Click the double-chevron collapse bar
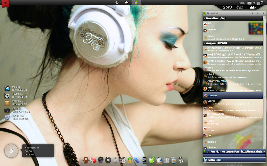This screenshot has width=267, height=166. (234, 156)
